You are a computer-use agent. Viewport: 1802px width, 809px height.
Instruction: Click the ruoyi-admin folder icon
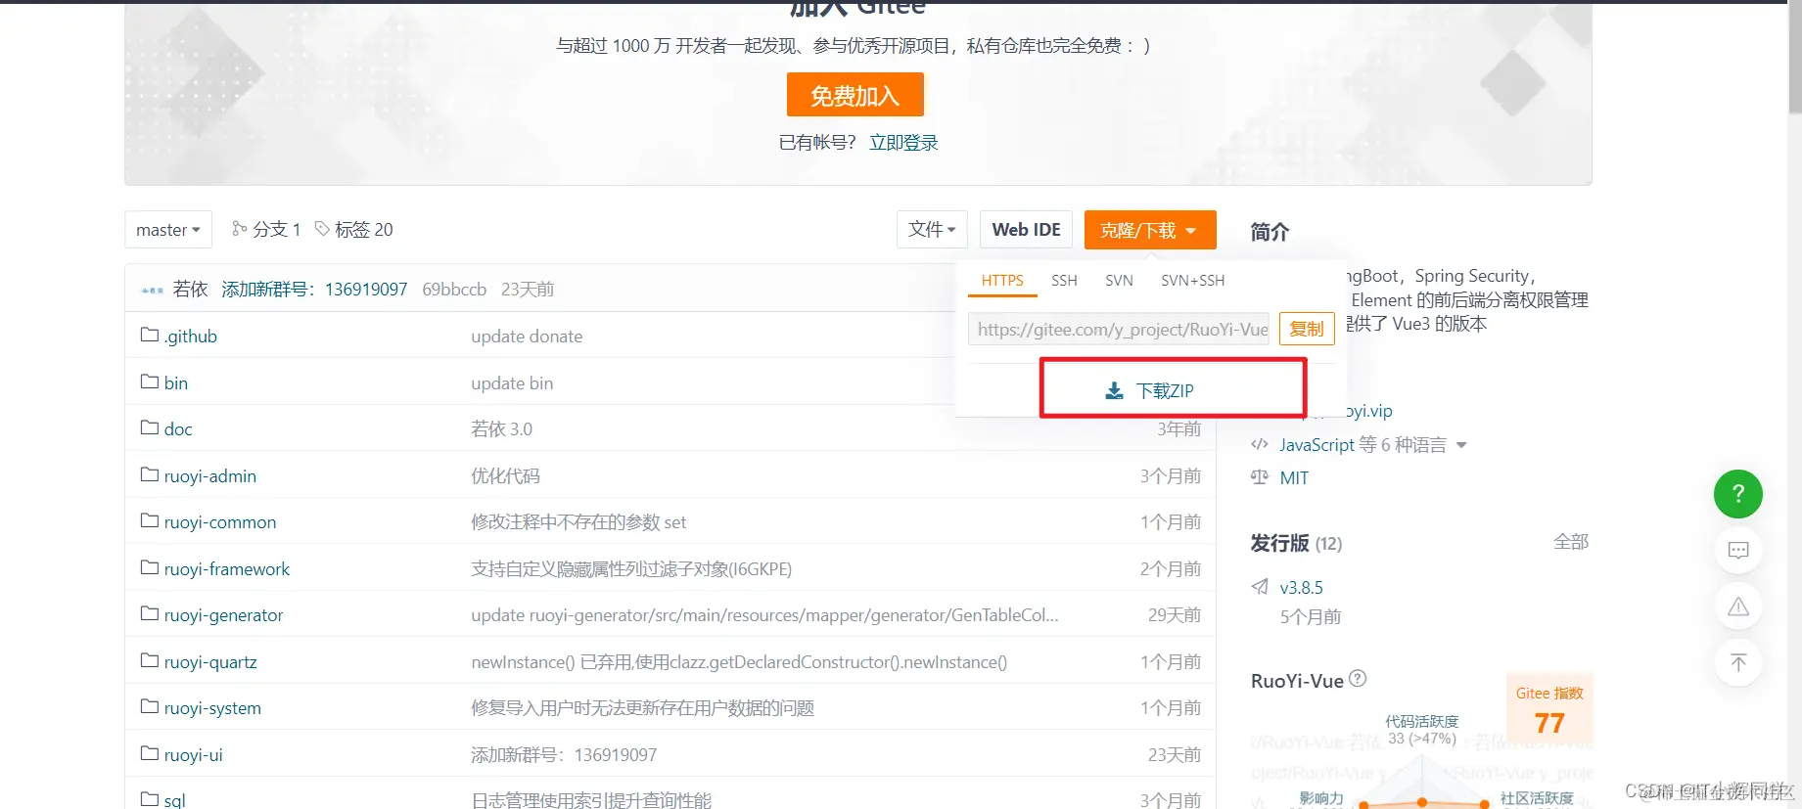tap(150, 474)
